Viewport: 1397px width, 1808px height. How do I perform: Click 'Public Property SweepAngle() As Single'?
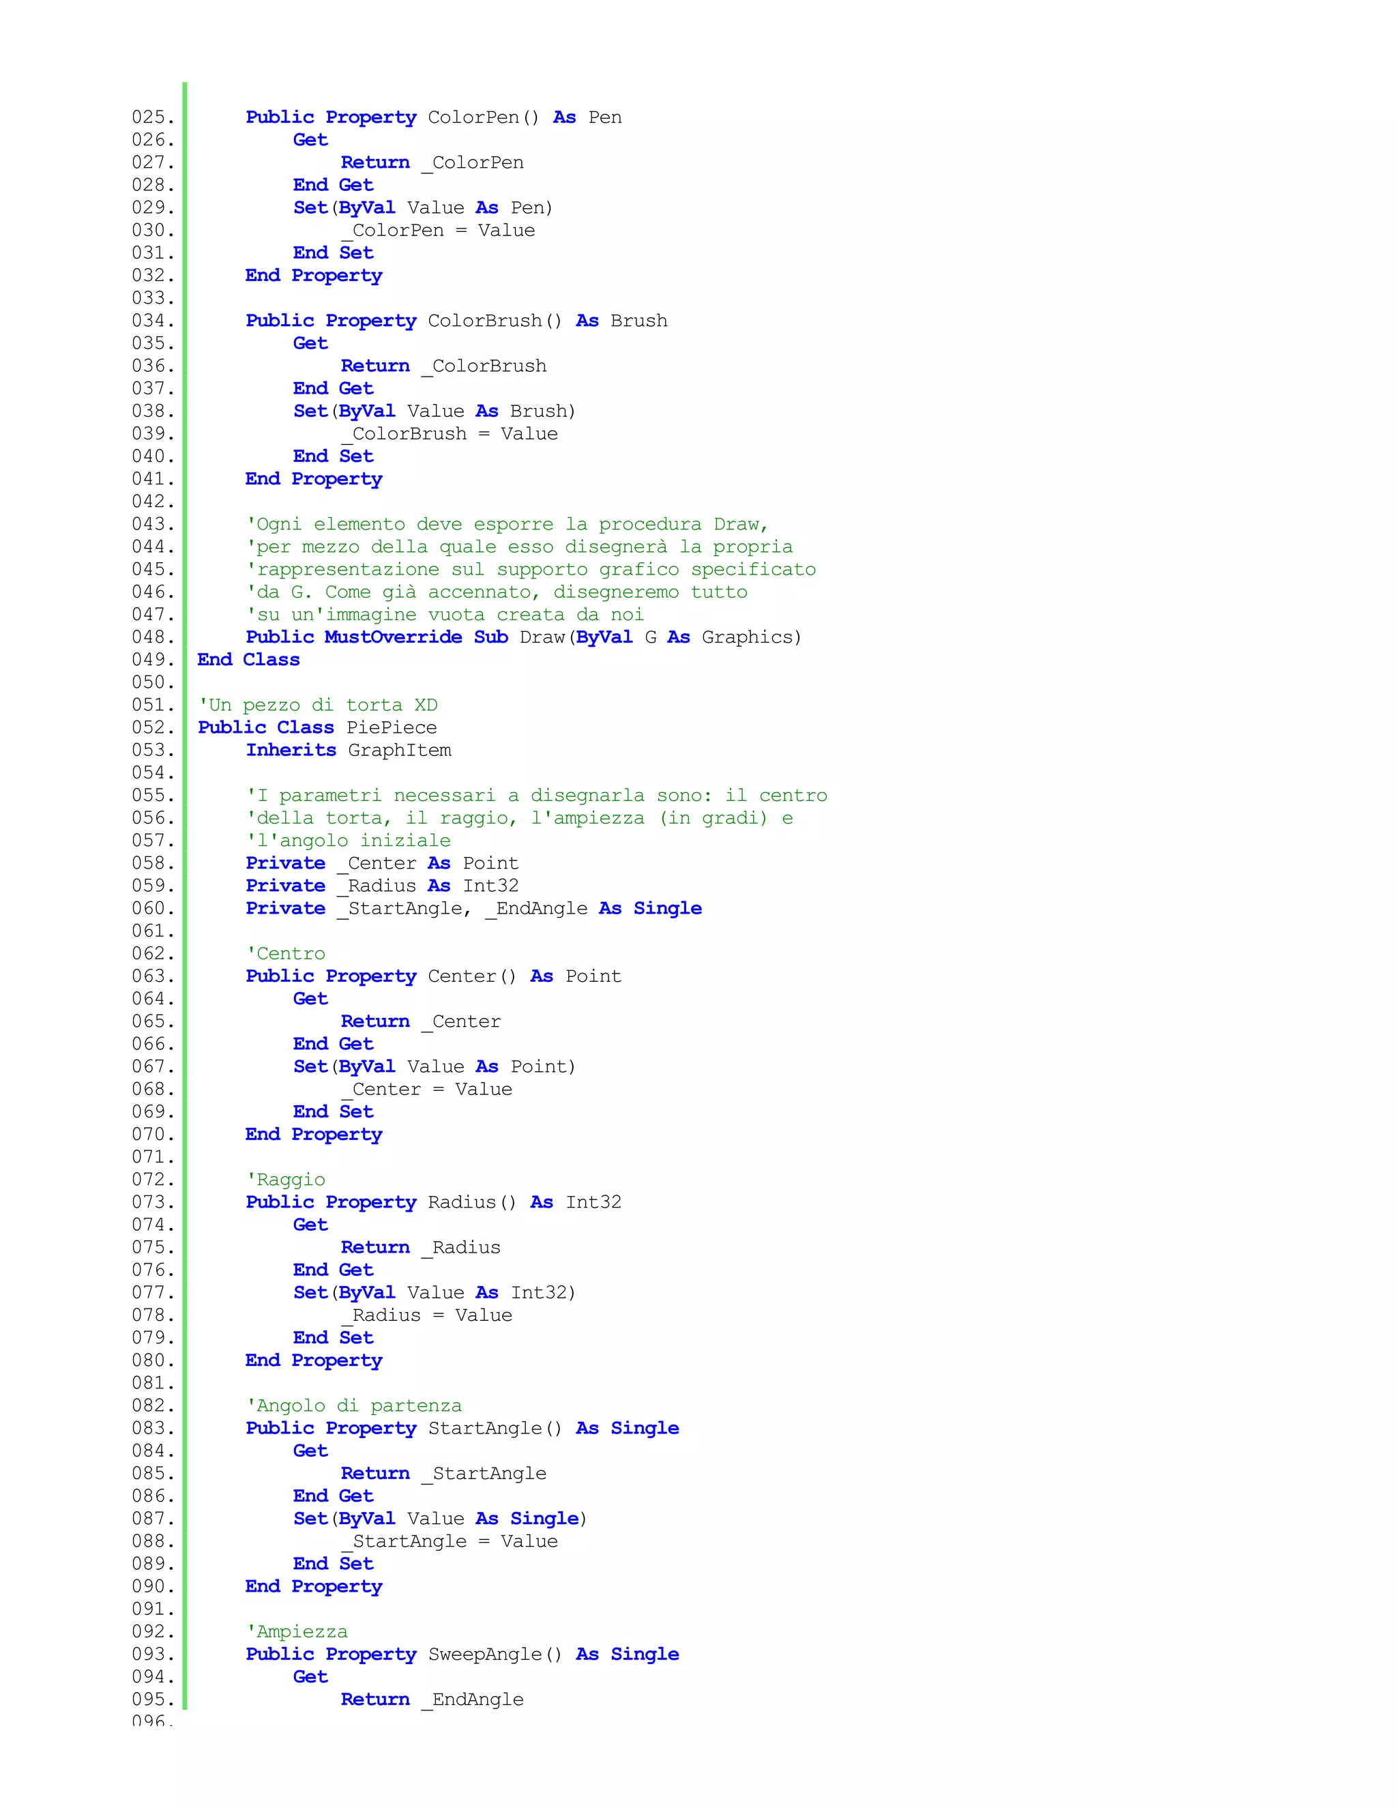pos(462,1654)
